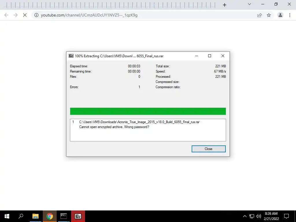The height and width of the screenshot is (222, 296).
Task: Minimize the 7-Zip extracting dialog
Action: click(x=197, y=56)
